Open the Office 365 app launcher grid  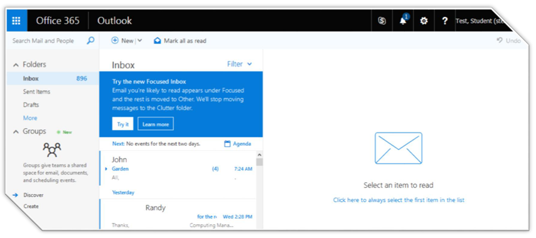[17, 21]
